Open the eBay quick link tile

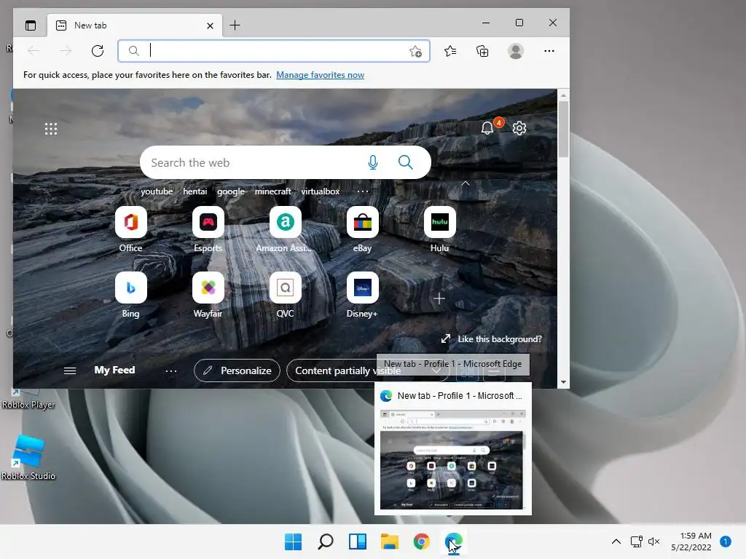point(363,229)
